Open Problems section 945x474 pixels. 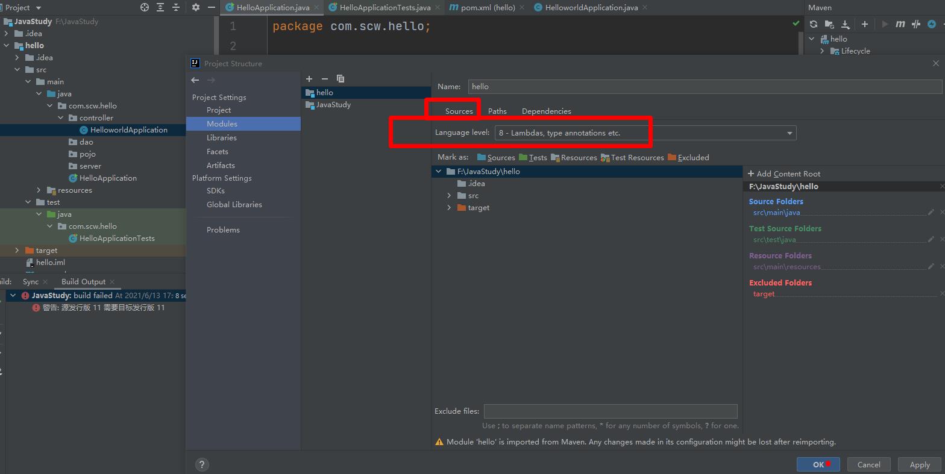coord(223,230)
